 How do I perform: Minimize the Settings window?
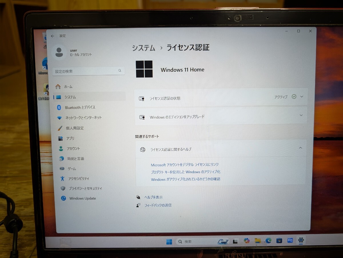coord(287,31)
